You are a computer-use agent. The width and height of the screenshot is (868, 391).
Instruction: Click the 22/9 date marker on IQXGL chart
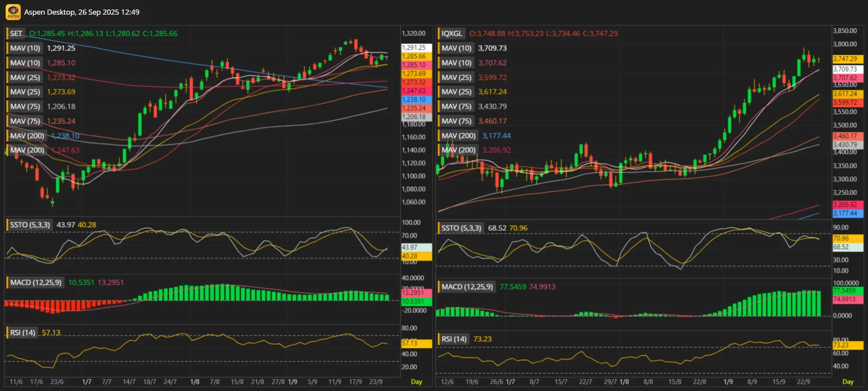point(803,382)
